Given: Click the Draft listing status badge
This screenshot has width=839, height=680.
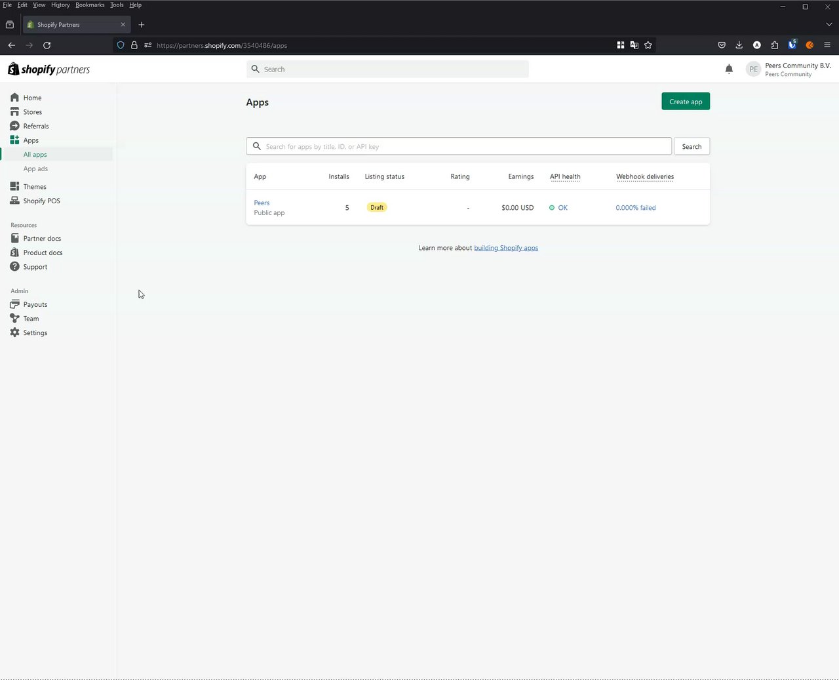Looking at the screenshot, I should [377, 207].
